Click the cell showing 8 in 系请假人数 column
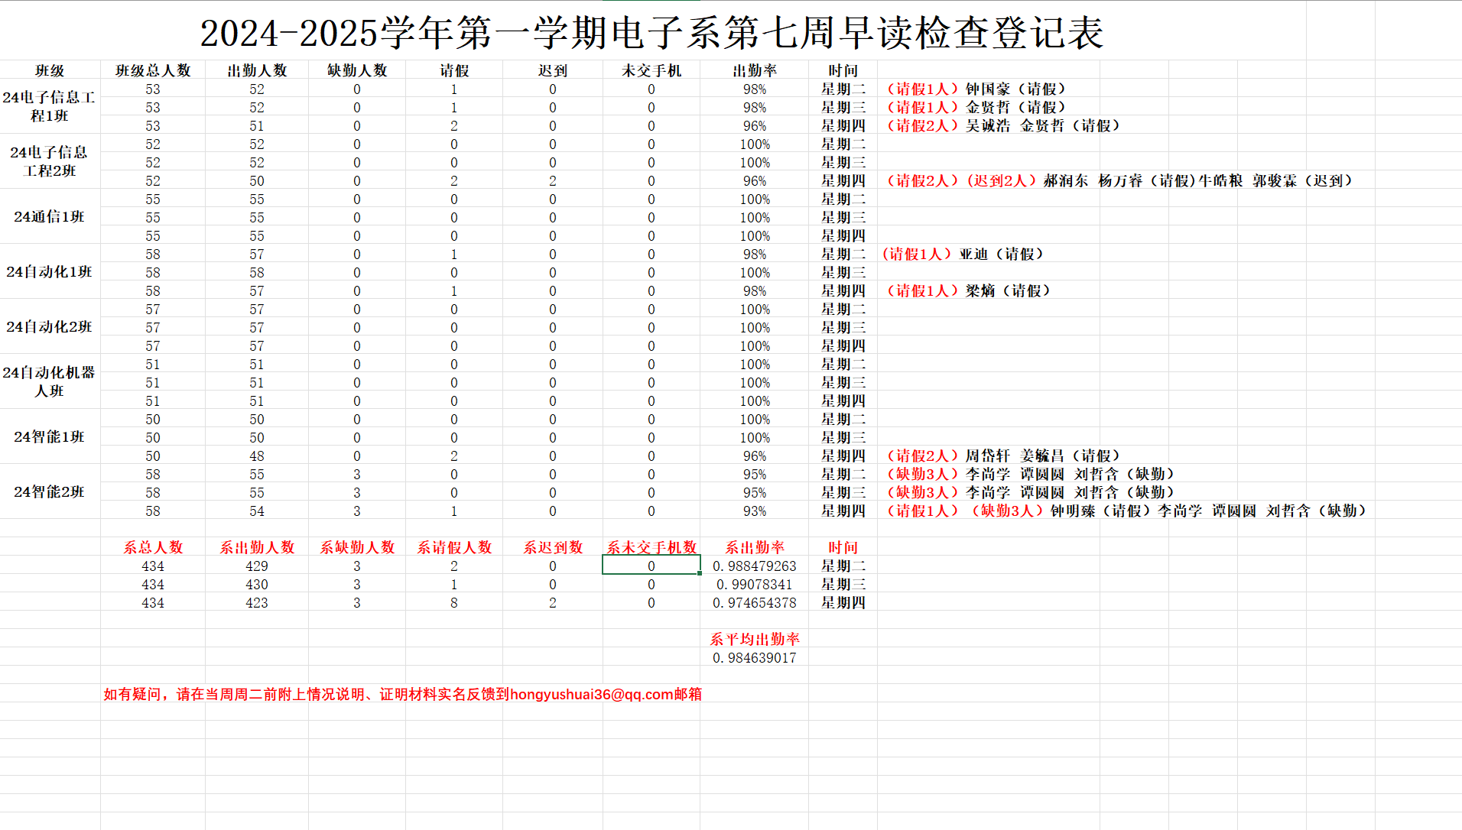Viewport: 1462px width, 830px height. point(454,603)
